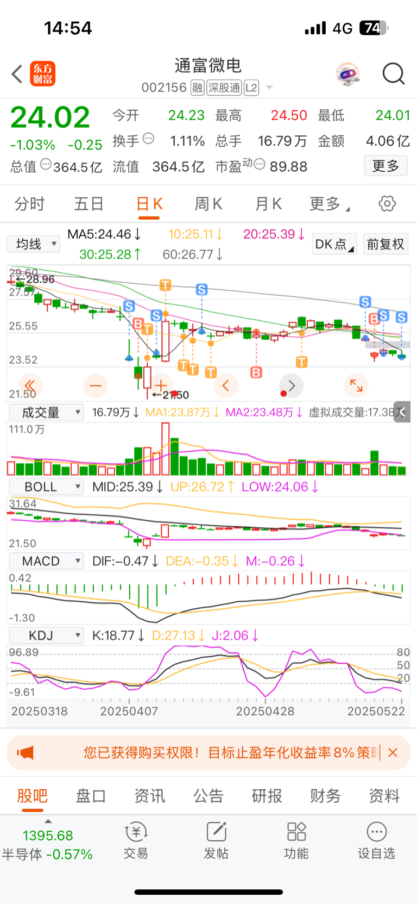Viewport: 417px width, 904px height.
Task: Tap the back arrow icon
Action: click(x=17, y=74)
